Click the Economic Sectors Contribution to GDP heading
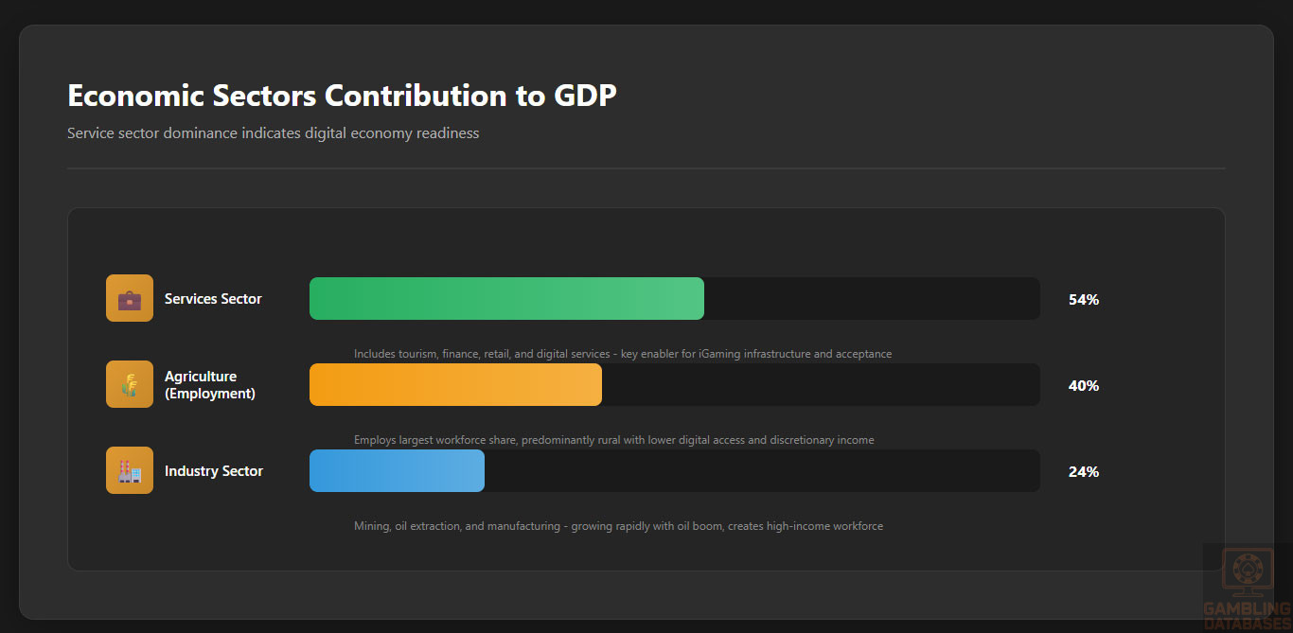Viewport: 1293px width, 633px height. pos(342,96)
